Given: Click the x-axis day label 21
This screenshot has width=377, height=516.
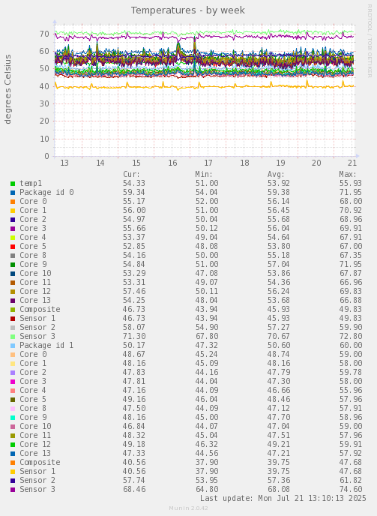Looking at the screenshot, I should click(352, 163).
